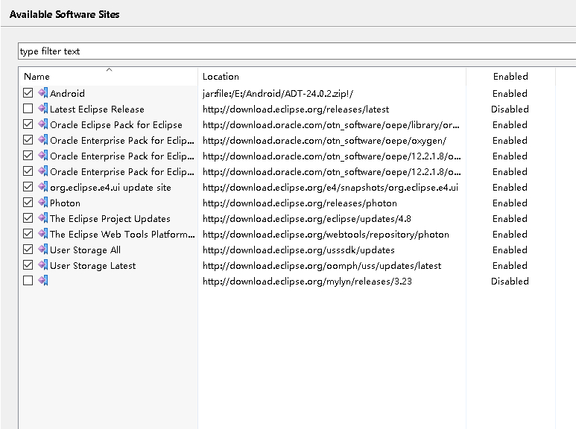Click the Latest Eclipse Release site icon

click(x=42, y=109)
